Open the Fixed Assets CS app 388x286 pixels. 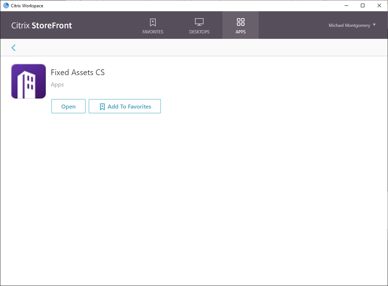click(68, 106)
